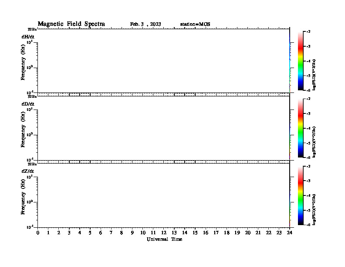Click the -2 tick on dH/dt color scale
Image resolution: width=345 pixels, height=267 pixels.
pos(308,32)
